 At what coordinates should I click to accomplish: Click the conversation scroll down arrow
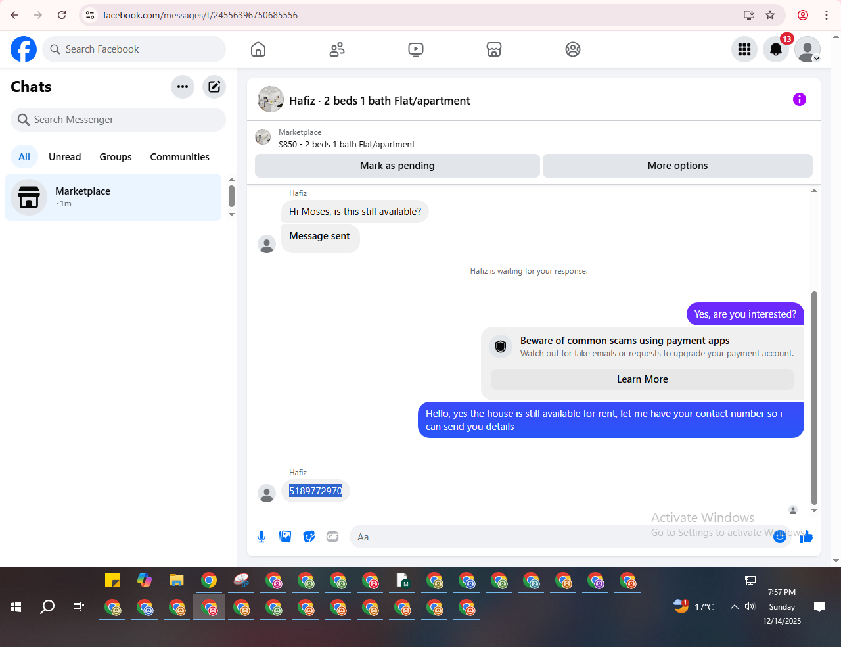815,511
